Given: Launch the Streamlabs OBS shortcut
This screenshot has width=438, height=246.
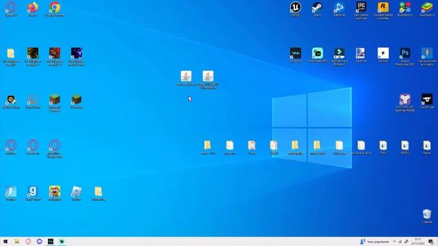Looking at the screenshot, I should pyautogui.click(x=318, y=53).
